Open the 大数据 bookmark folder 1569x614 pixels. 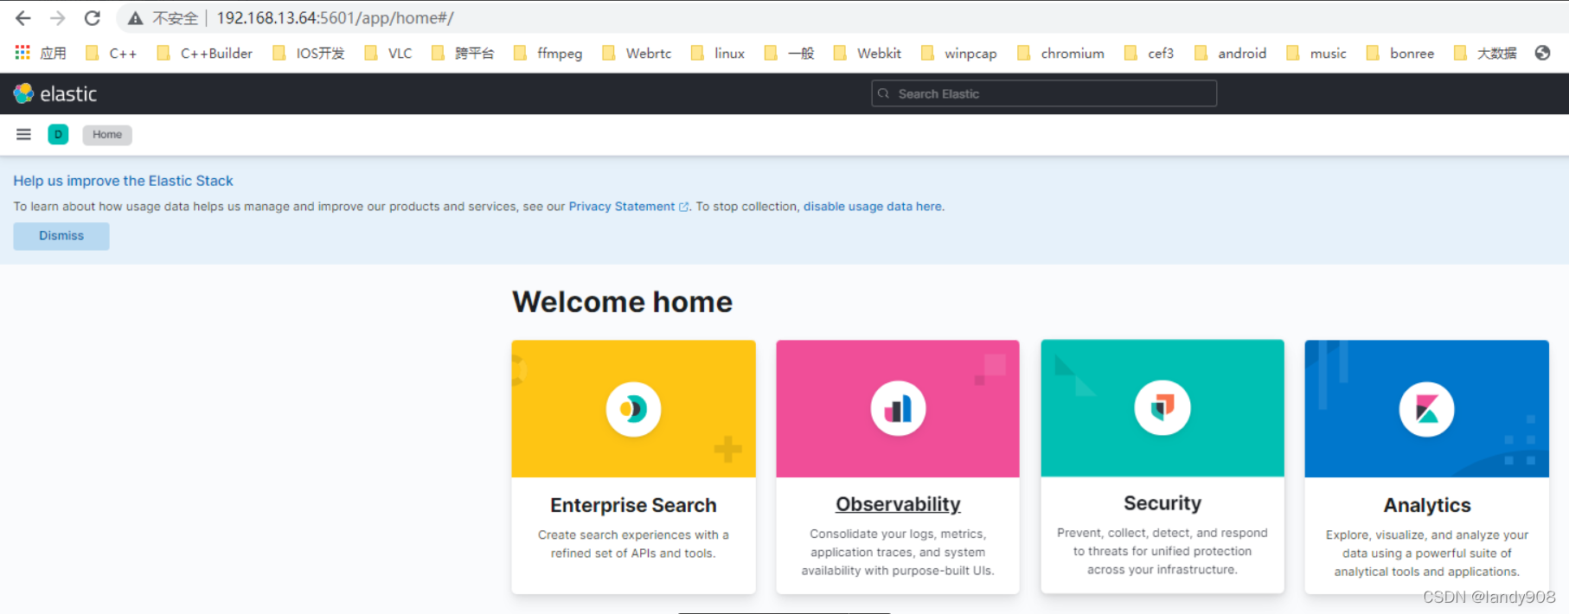1485,53
